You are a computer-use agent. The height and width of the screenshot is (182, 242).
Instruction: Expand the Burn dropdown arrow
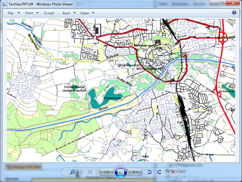pos(74,13)
